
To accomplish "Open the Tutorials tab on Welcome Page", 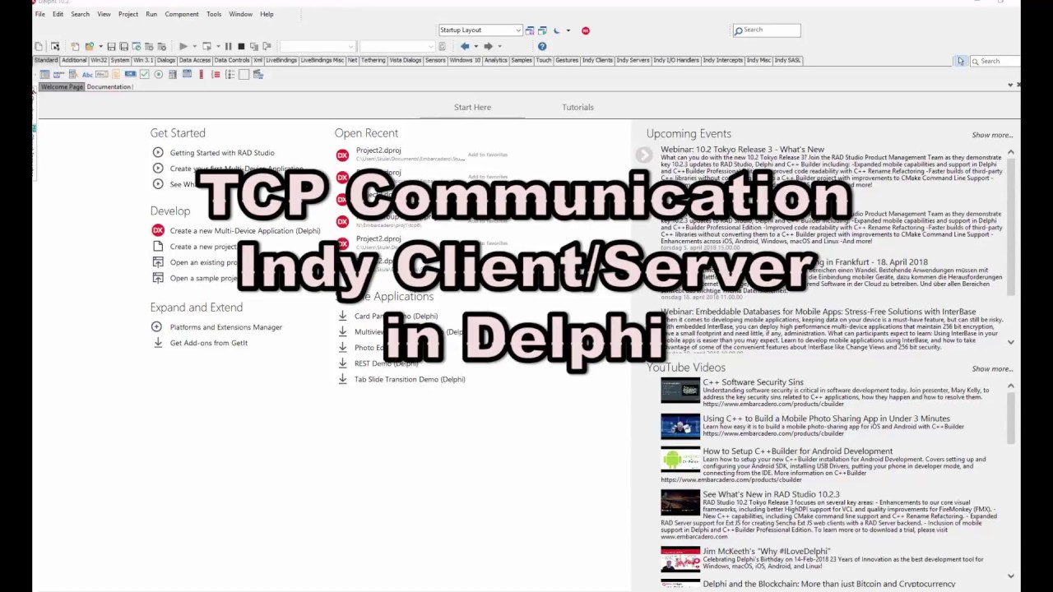I will pyautogui.click(x=578, y=107).
